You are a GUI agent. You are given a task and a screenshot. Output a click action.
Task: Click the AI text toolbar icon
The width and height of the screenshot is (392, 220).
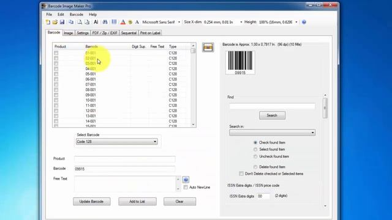tap(96, 22)
